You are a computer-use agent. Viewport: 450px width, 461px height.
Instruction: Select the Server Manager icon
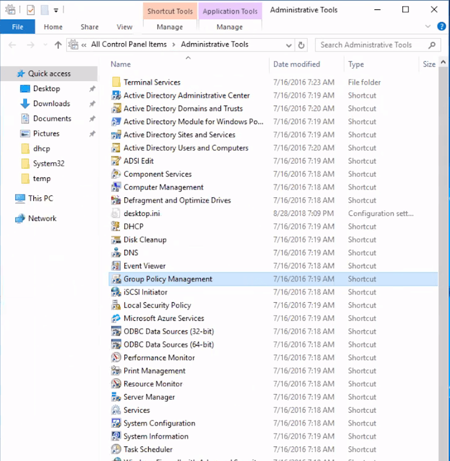(116, 397)
